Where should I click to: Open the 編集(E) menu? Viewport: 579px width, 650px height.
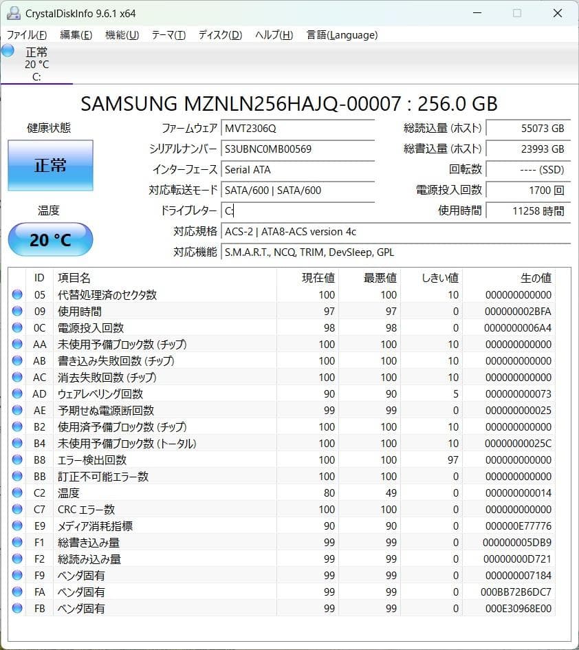(76, 35)
